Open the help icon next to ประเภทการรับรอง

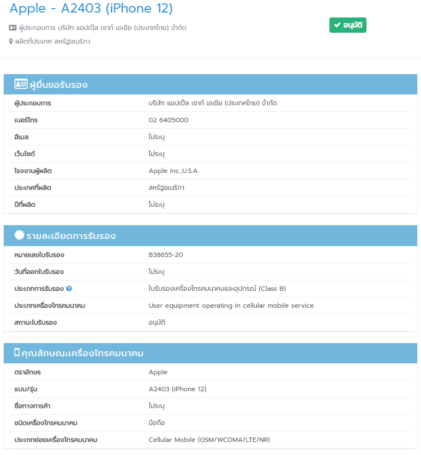pyautogui.click(x=69, y=289)
